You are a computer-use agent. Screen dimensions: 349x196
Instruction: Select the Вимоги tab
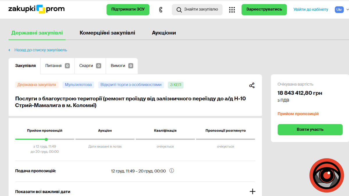click(122, 66)
